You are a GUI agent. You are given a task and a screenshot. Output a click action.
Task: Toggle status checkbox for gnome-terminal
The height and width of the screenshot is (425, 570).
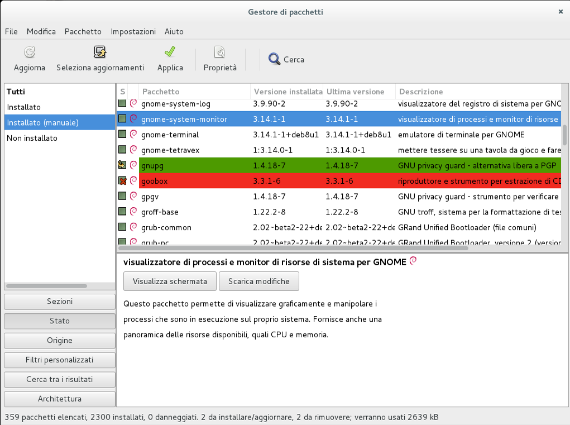(x=122, y=135)
